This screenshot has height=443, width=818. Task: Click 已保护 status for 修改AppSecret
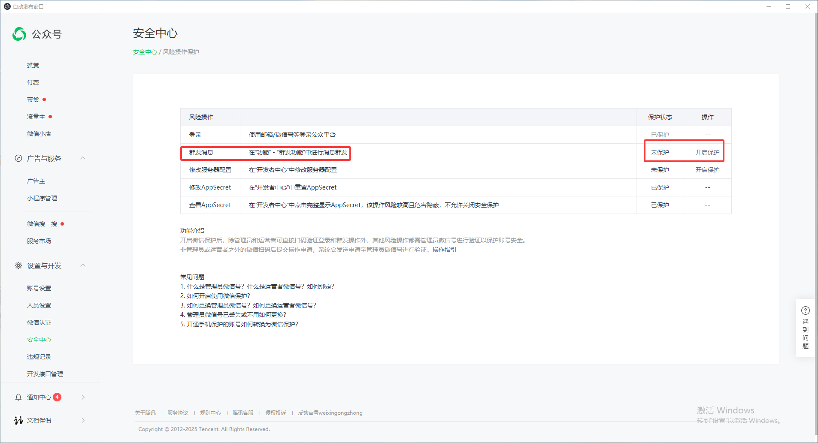tap(660, 187)
